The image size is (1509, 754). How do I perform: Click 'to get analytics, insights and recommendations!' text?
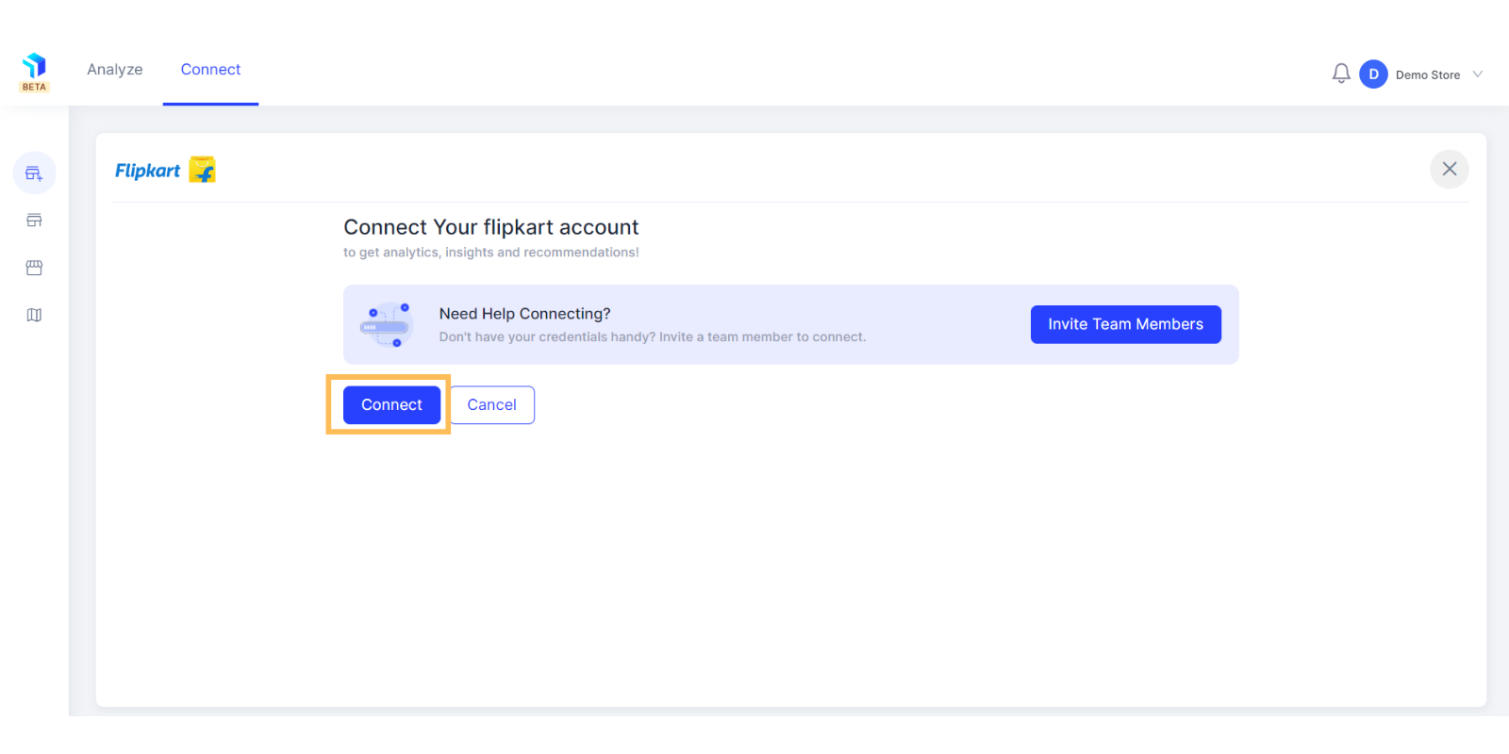coord(491,253)
